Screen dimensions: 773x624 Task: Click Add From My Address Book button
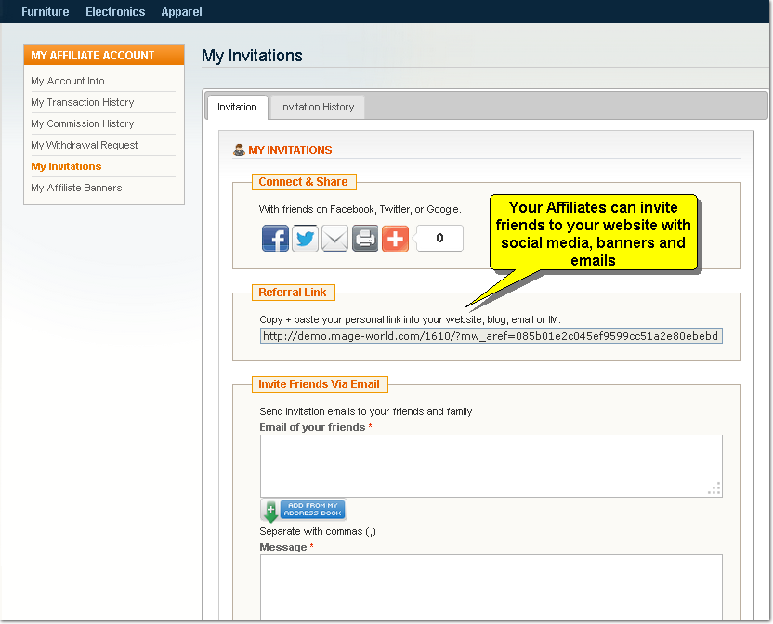click(312, 510)
